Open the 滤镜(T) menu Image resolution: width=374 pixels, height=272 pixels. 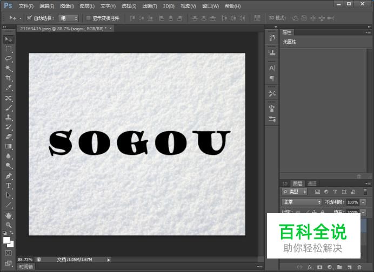pyautogui.click(x=150, y=6)
